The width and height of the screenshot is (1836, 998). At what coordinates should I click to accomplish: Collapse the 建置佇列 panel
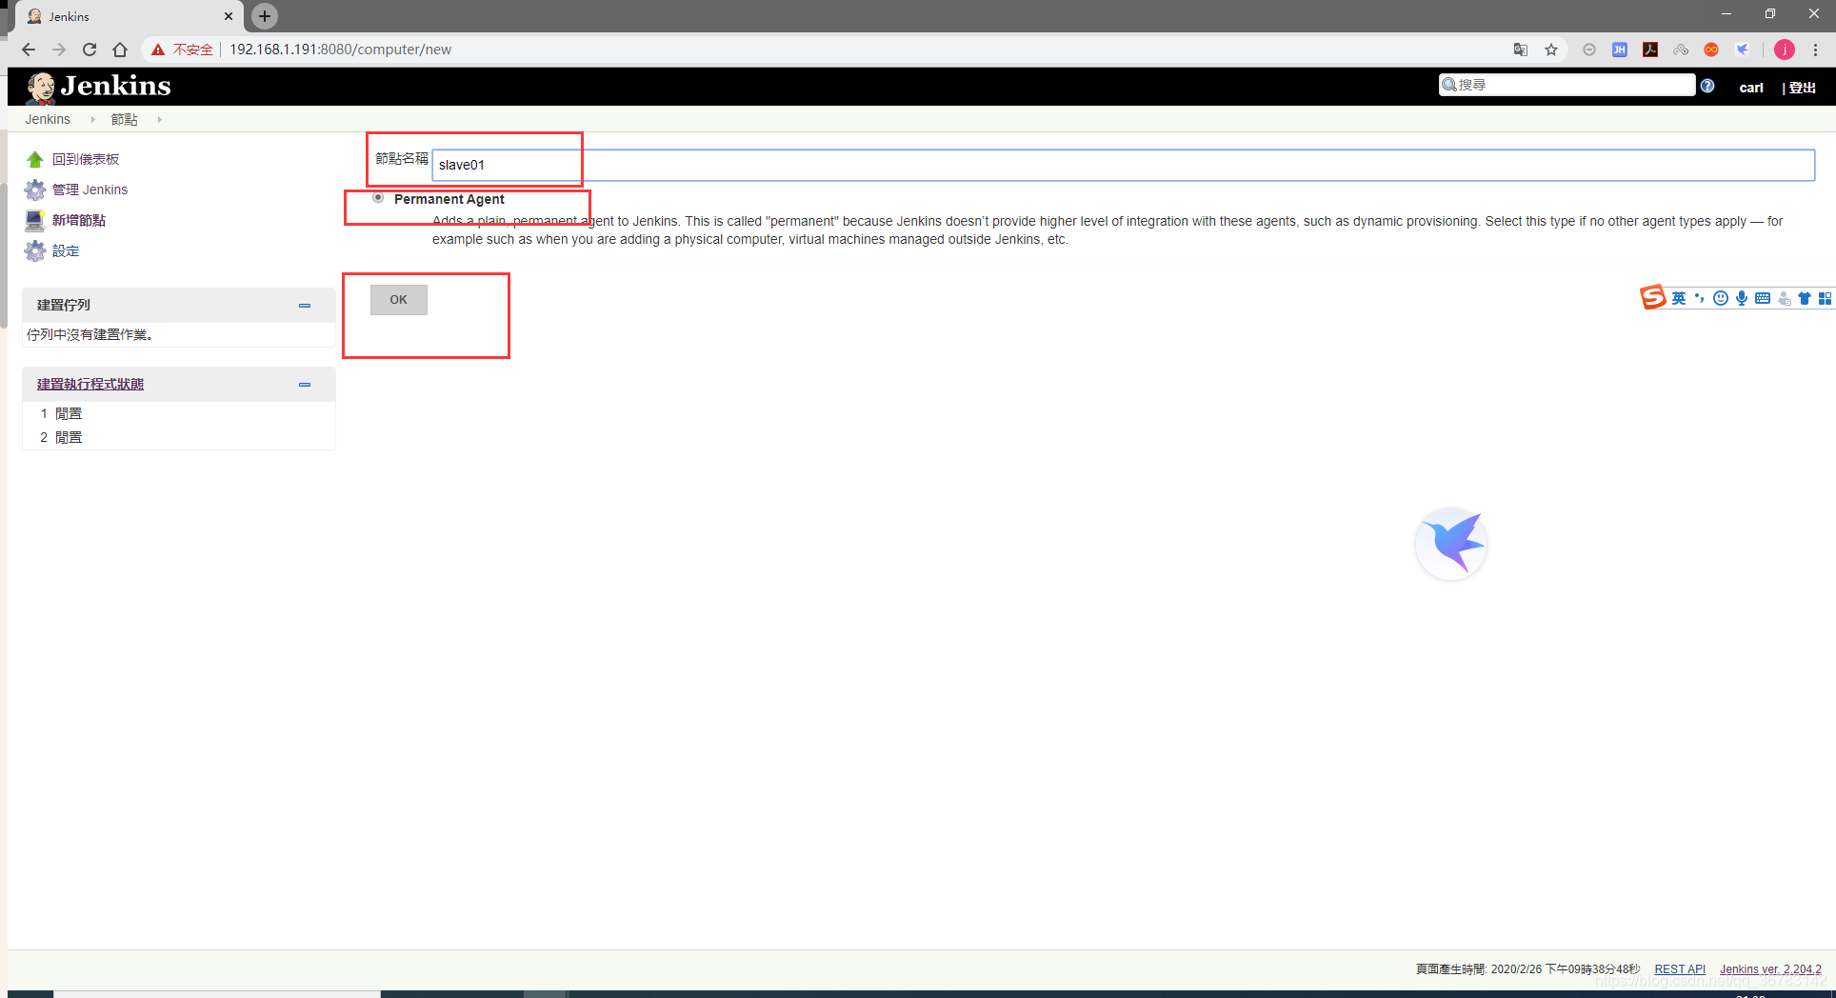click(305, 306)
